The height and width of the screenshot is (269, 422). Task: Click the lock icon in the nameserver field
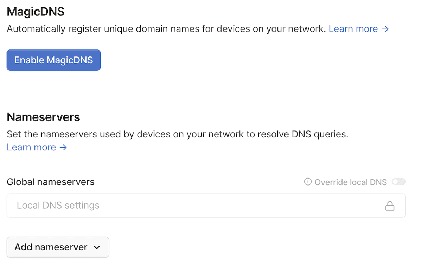[x=390, y=206]
